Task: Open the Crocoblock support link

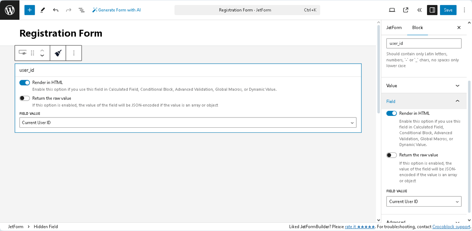Action: point(451,226)
